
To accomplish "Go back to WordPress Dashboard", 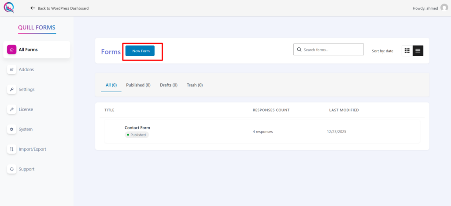I will tap(59, 8).
